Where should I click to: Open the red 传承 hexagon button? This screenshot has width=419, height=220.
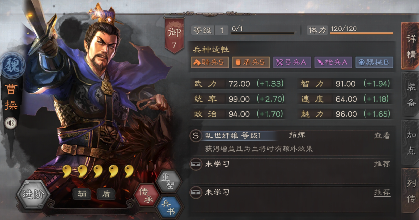[x=146, y=195]
